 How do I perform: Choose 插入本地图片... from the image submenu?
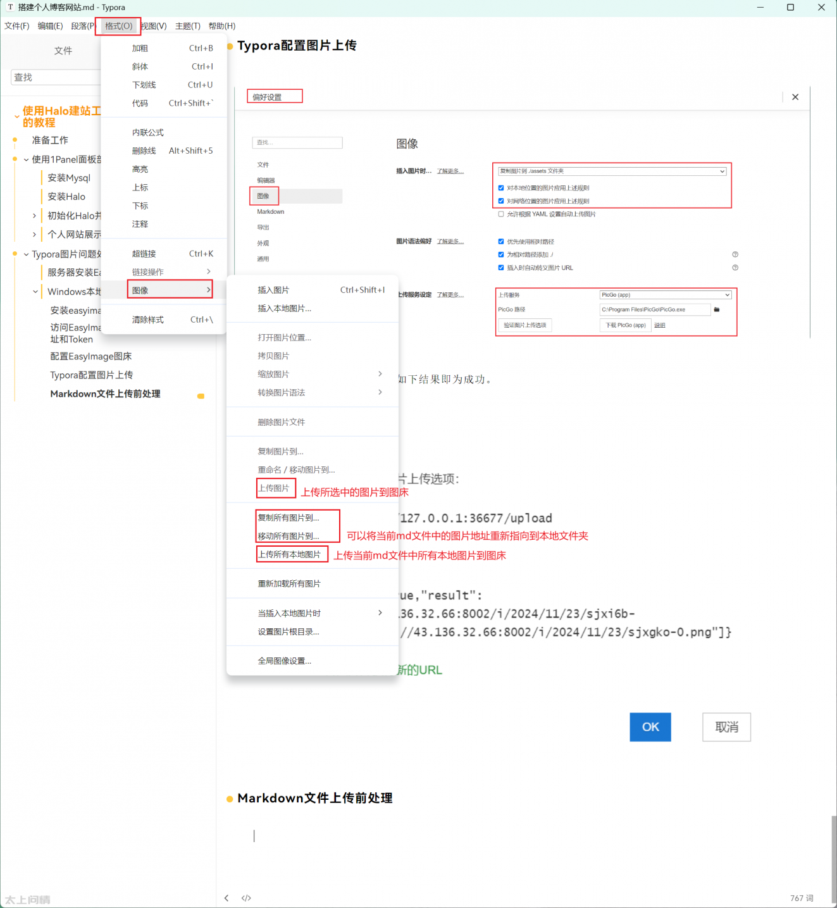(x=313, y=308)
